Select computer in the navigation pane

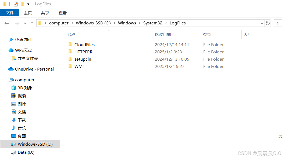point(25,80)
